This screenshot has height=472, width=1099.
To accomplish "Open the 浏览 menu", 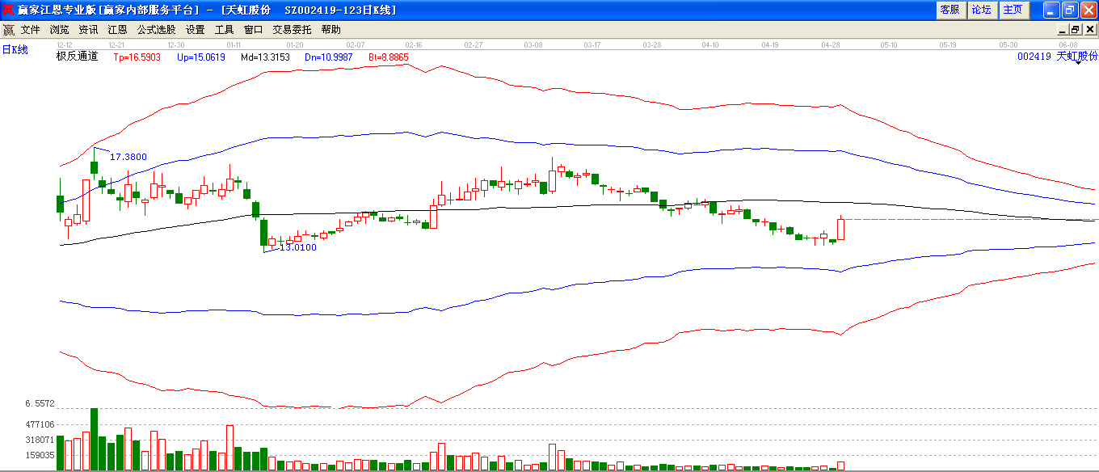I will pyautogui.click(x=60, y=30).
